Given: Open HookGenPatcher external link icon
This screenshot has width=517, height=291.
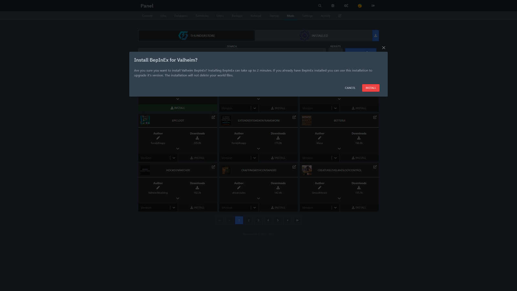Looking at the screenshot, I should click(213, 167).
